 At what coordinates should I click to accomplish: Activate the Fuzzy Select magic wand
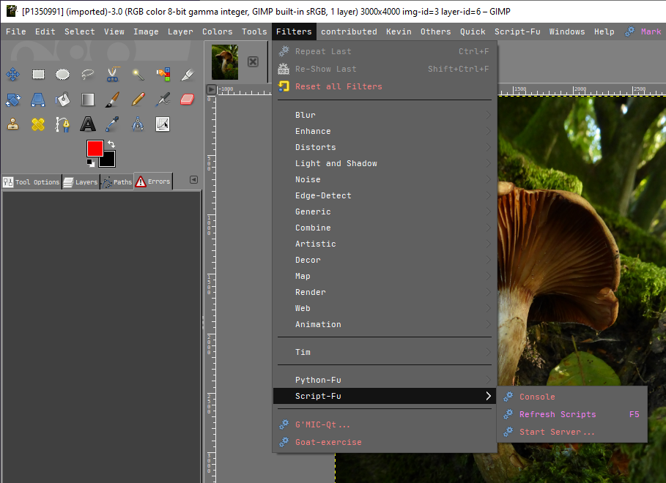click(138, 75)
